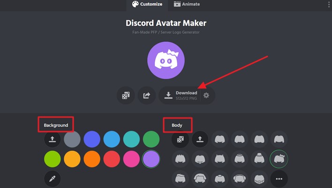Set background to dark green
The width and height of the screenshot is (332, 188).
(x=151, y=139)
